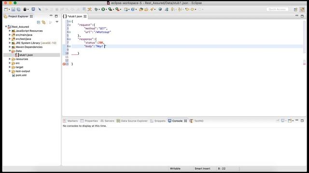Maximize the Project Explorer view
This screenshot has height=173, width=309.
click(56, 16)
